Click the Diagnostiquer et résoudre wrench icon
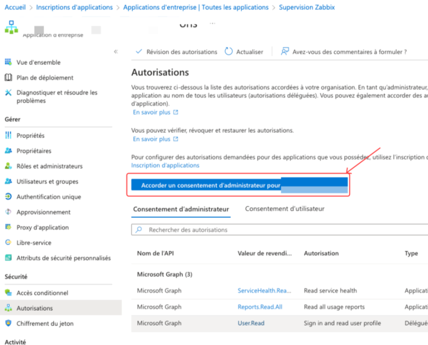The image size is (428, 345). pyautogui.click(x=8, y=93)
